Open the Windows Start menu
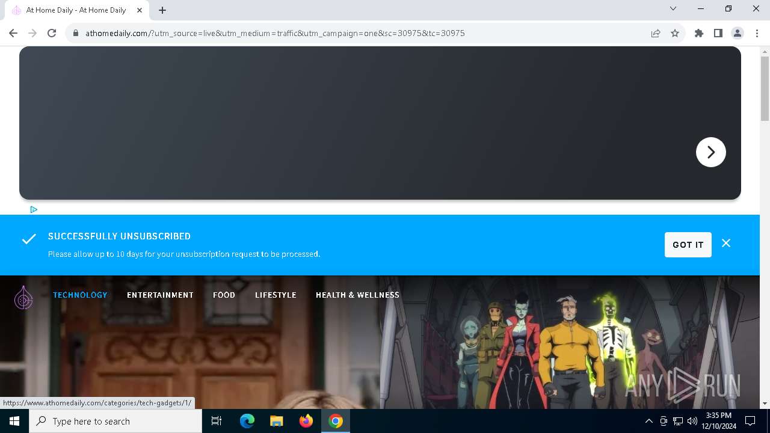This screenshot has height=433, width=770. 14,421
